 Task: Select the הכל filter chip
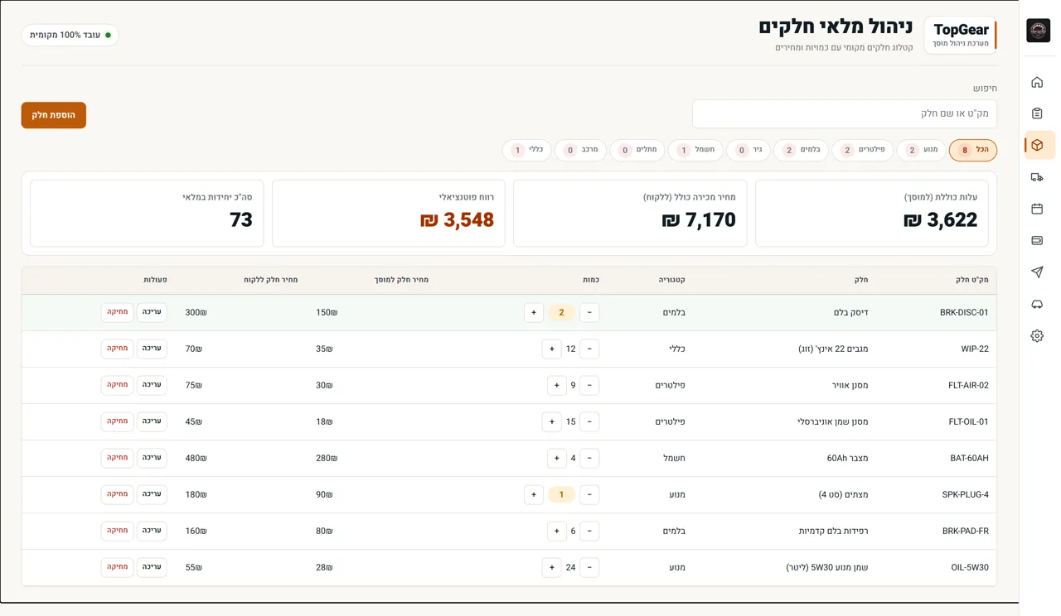[x=973, y=150]
